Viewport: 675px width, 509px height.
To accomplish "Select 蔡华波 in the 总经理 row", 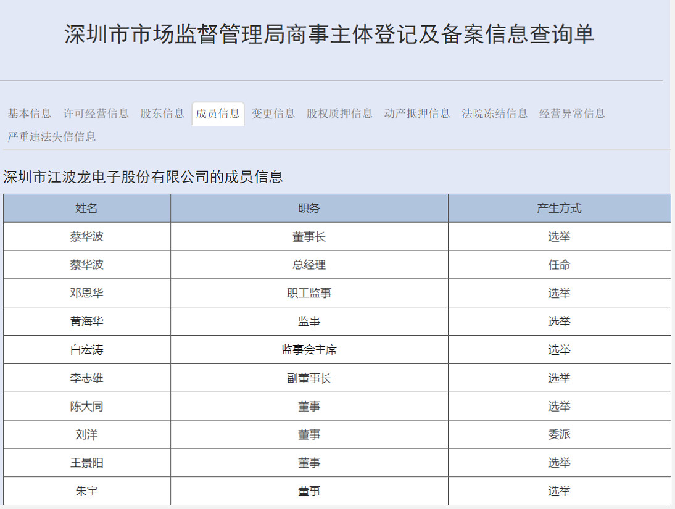I will point(86,265).
